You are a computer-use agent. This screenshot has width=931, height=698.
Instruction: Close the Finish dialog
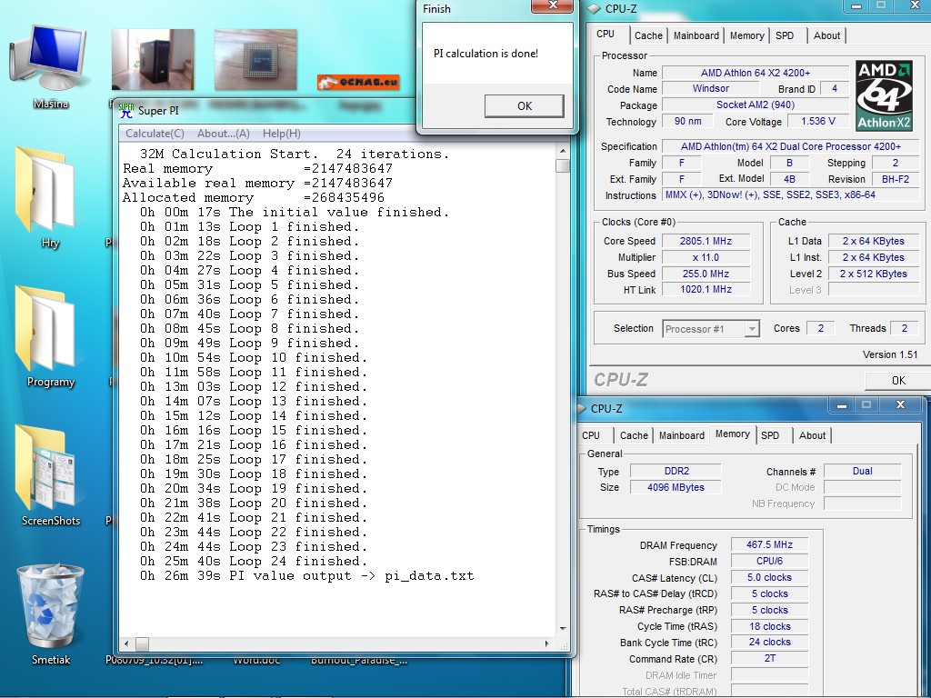pos(553,5)
